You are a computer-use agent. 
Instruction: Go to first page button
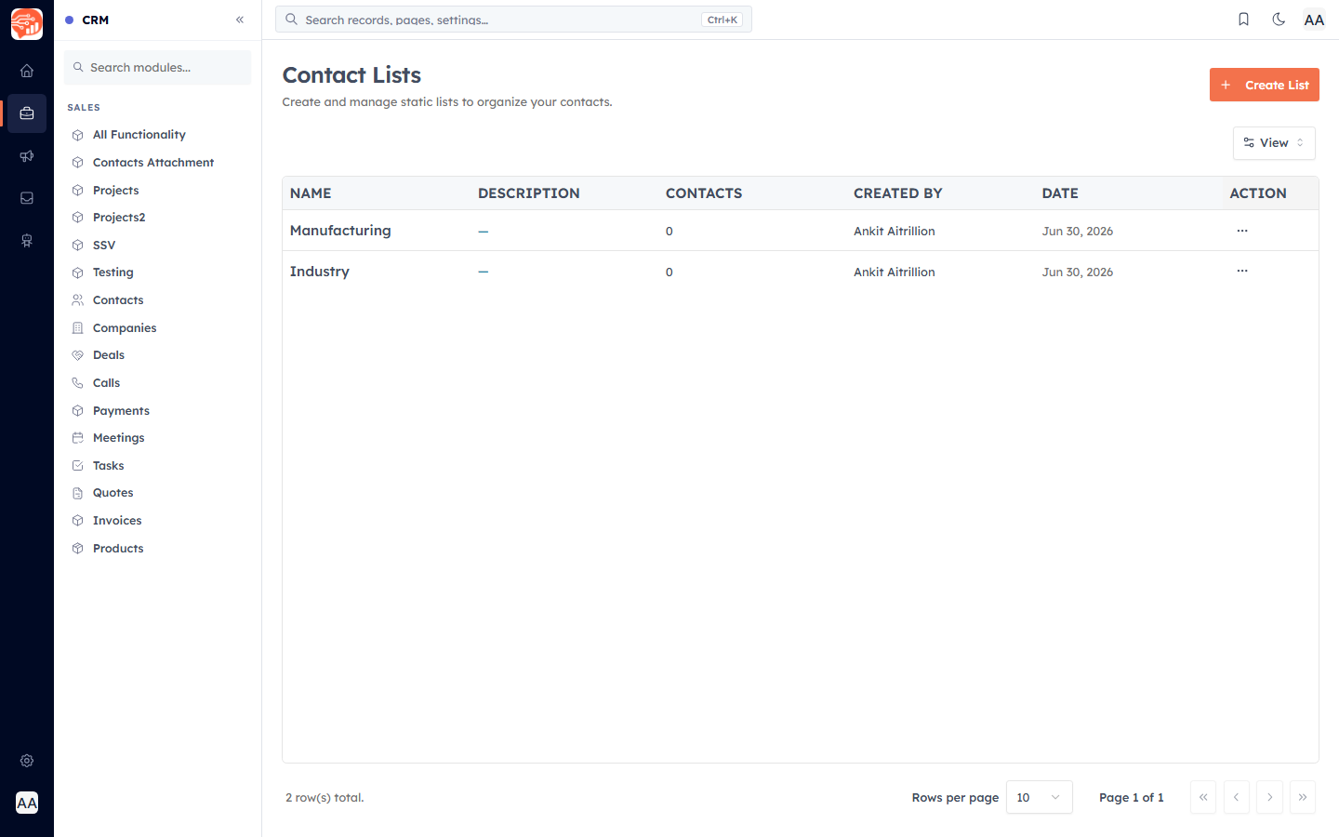1203,797
